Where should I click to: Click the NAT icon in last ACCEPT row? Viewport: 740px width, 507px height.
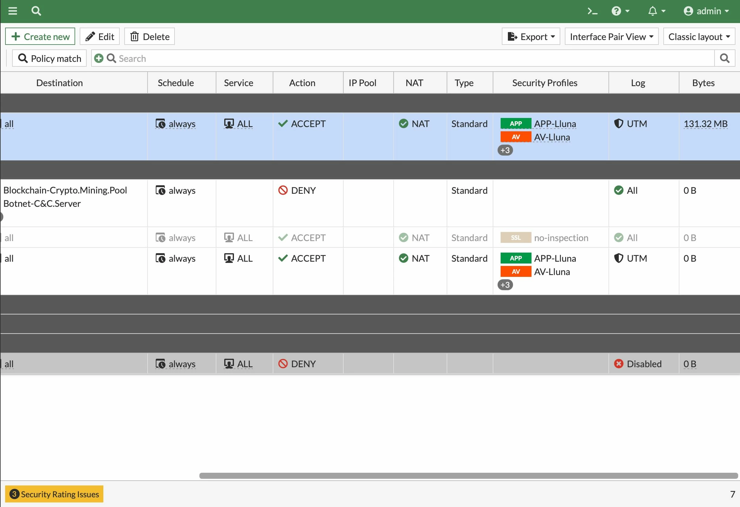[403, 258]
